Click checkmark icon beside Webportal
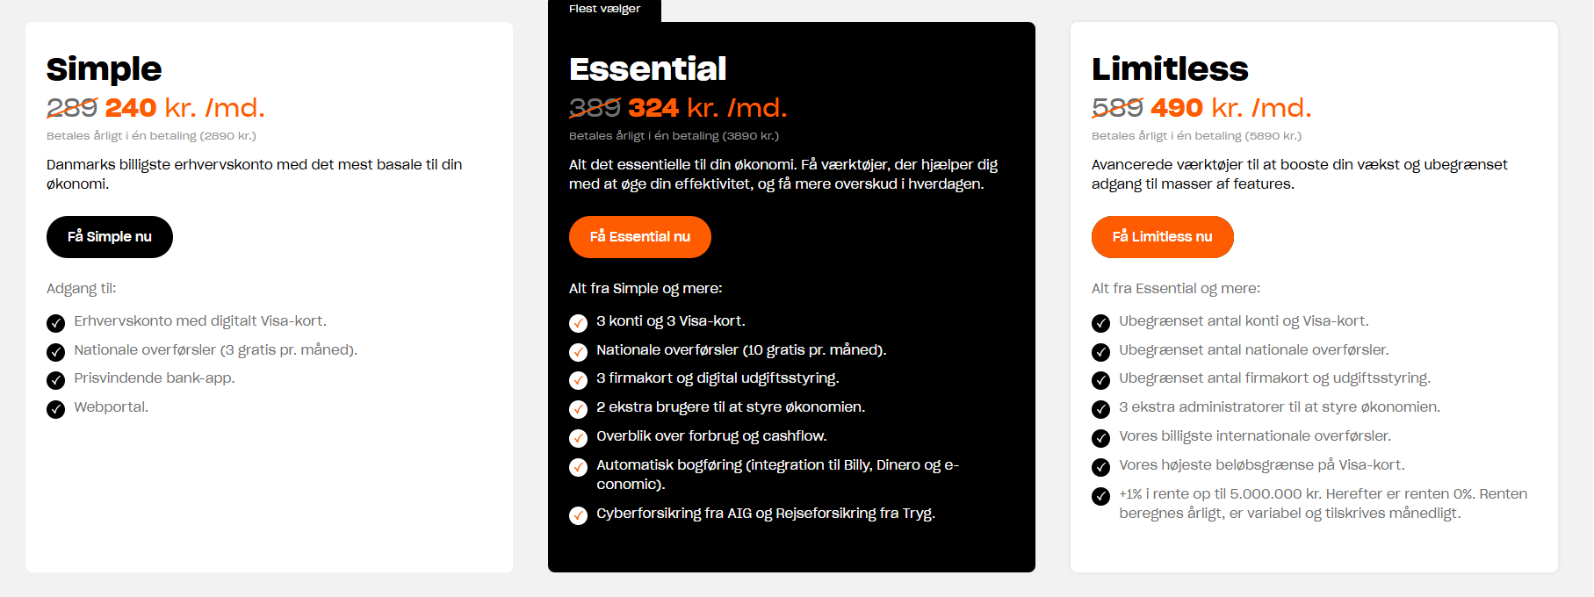 click(x=56, y=409)
